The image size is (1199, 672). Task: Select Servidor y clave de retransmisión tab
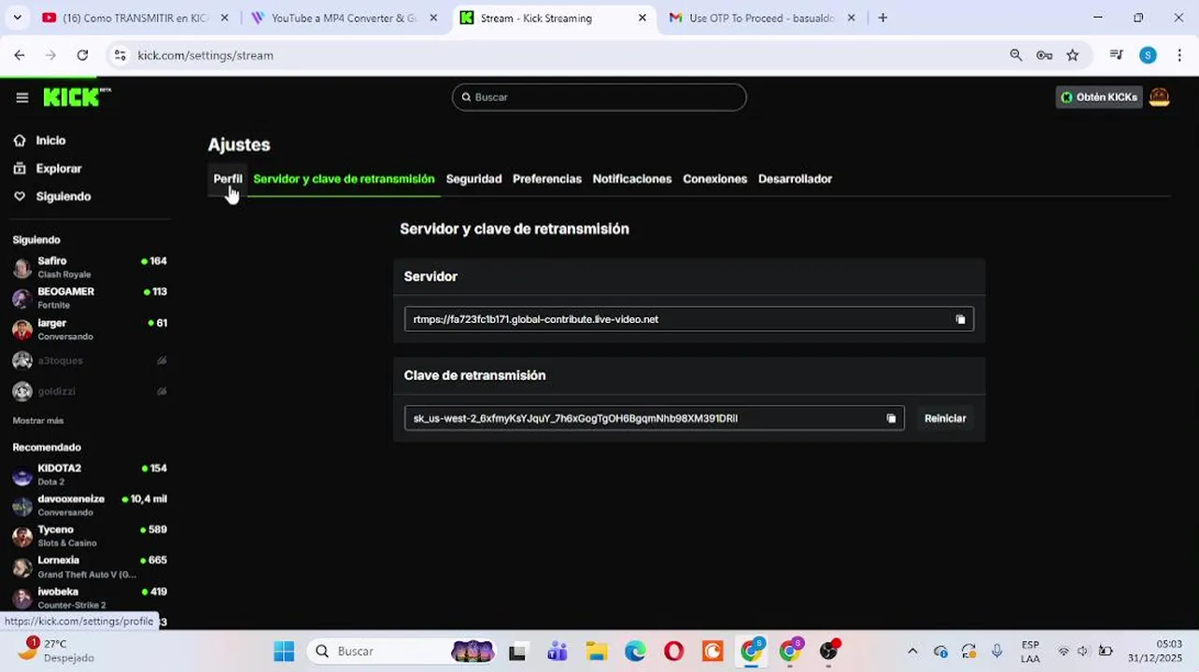coord(344,179)
